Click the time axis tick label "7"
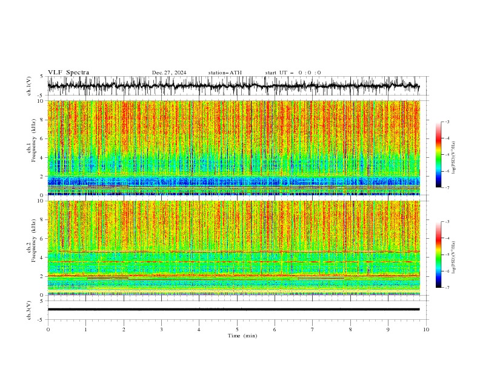Image resolution: width=480 pixels, height=370 pixels. (313, 329)
